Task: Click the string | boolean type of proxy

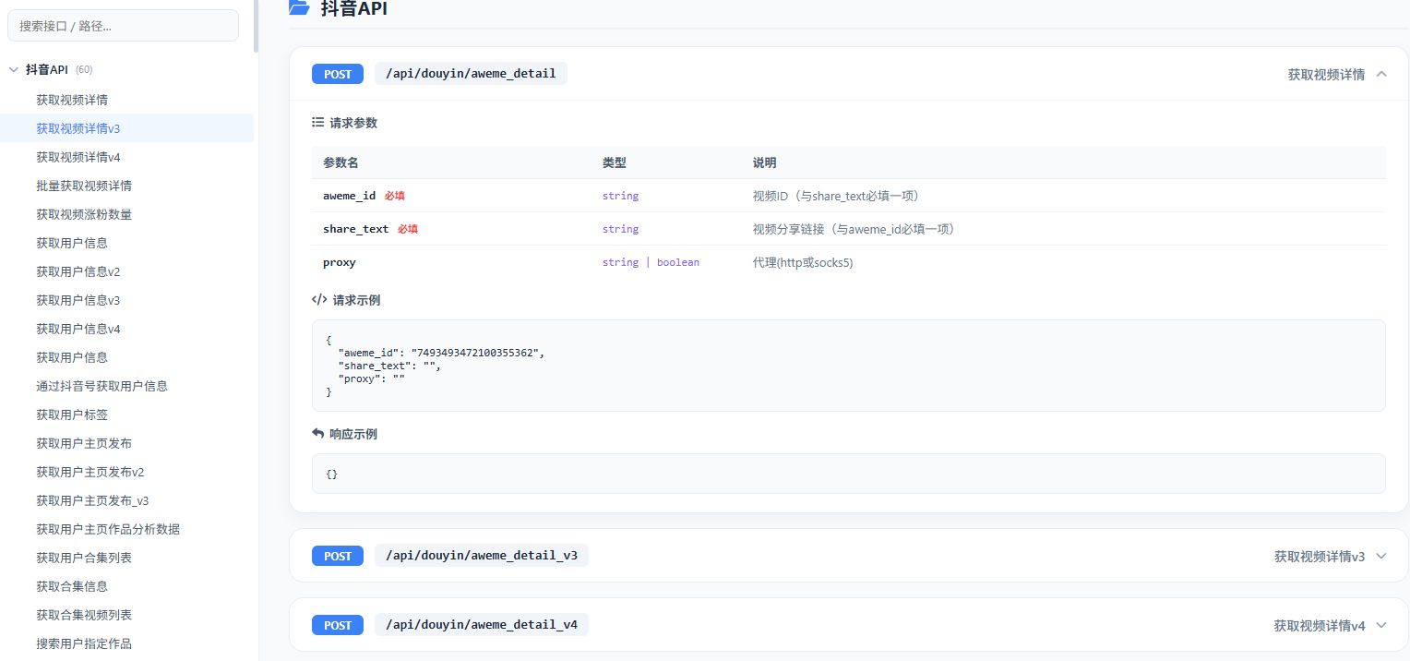Action: [651, 262]
